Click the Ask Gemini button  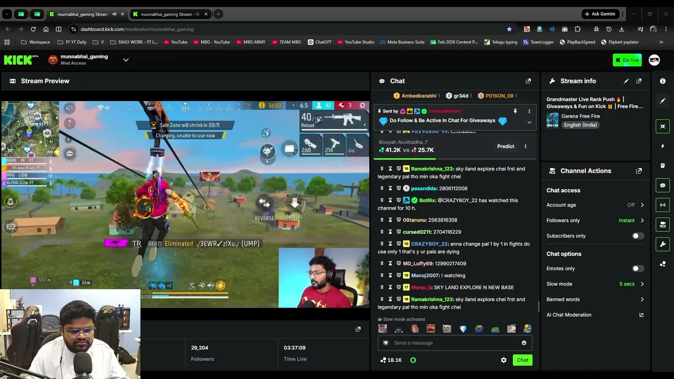pyautogui.click(x=600, y=14)
